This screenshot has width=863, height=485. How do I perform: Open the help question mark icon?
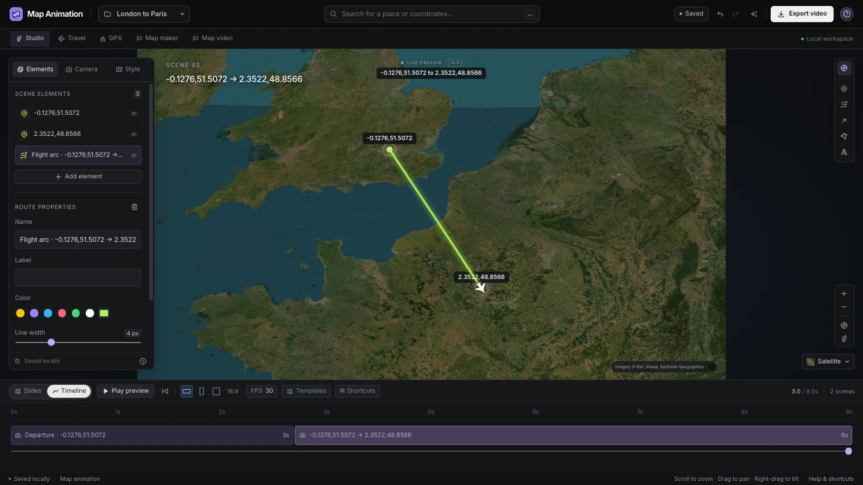tap(847, 14)
